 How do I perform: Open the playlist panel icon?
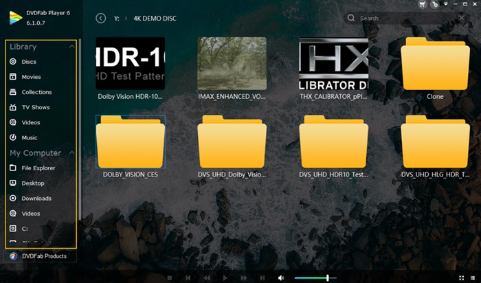tap(473, 278)
